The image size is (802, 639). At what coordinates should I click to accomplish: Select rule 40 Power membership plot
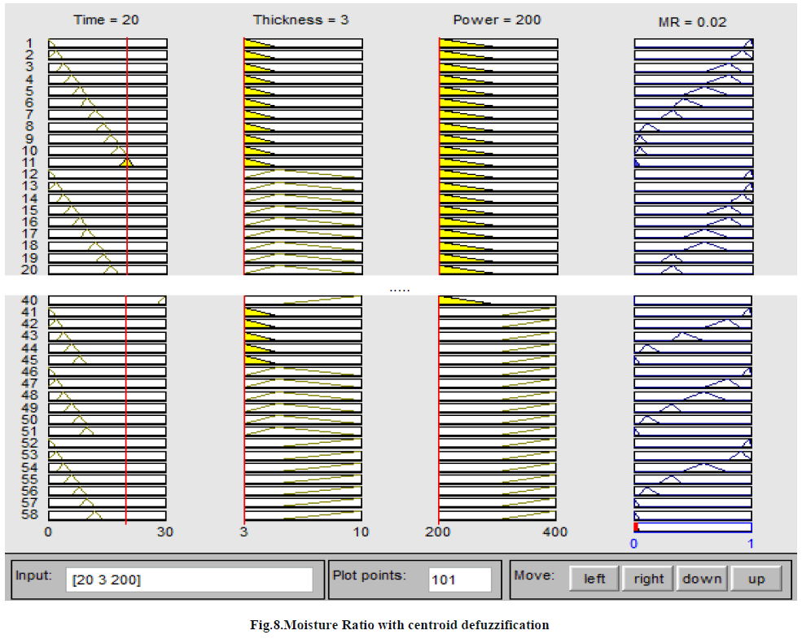tap(497, 300)
